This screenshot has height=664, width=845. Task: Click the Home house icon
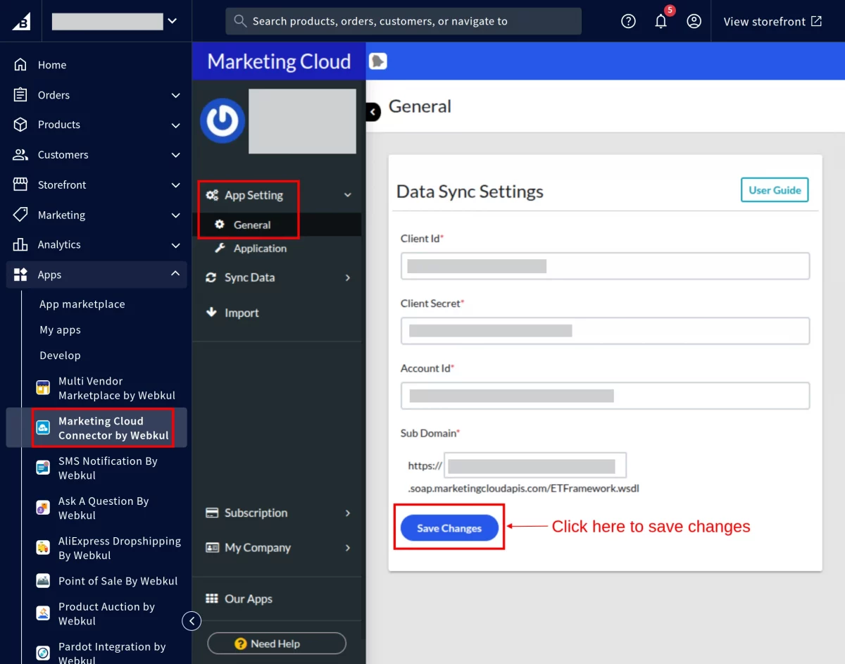(20, 65)
